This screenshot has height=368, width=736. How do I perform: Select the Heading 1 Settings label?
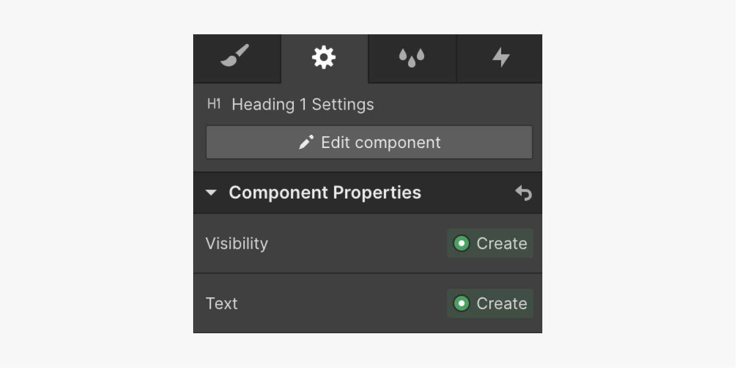click(x=303, y=104)
